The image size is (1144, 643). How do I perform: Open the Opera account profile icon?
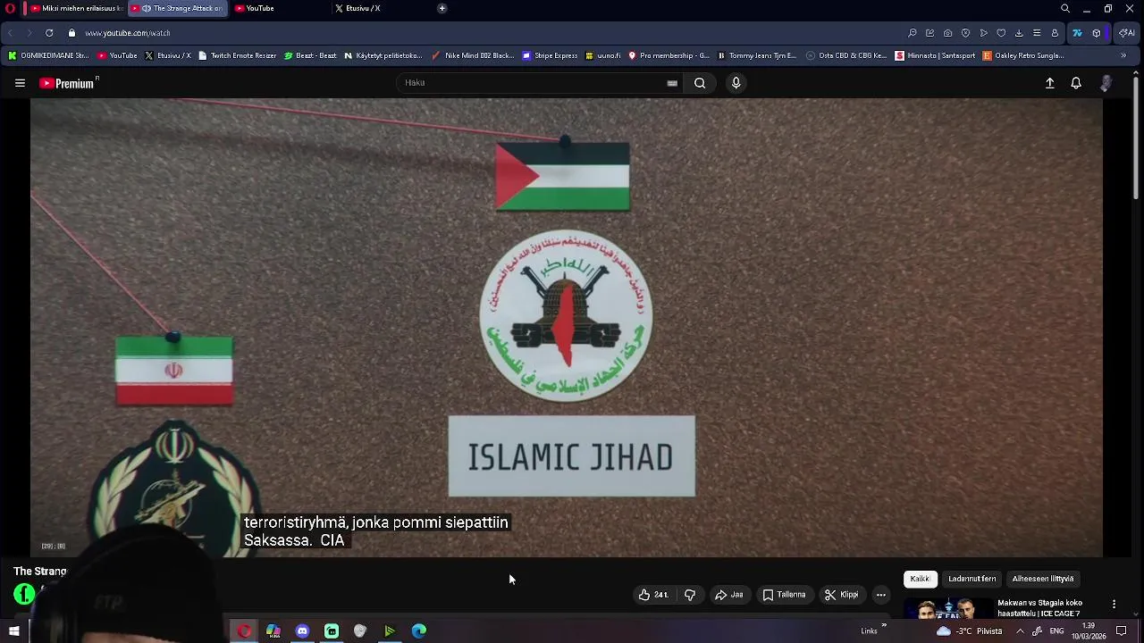[1055, 33]
